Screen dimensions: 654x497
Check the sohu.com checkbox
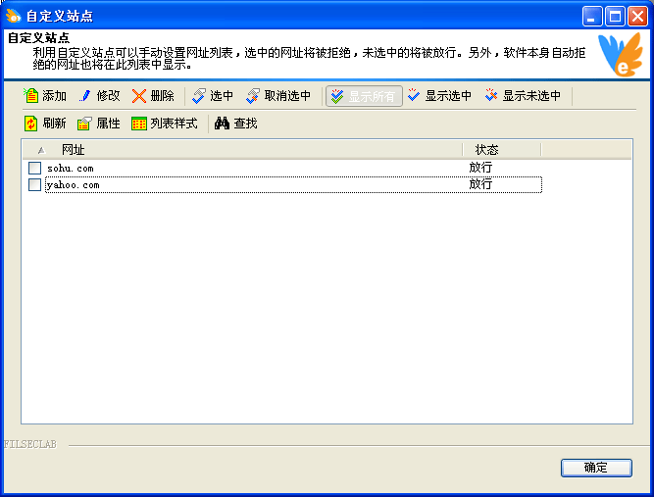(35, 169)
